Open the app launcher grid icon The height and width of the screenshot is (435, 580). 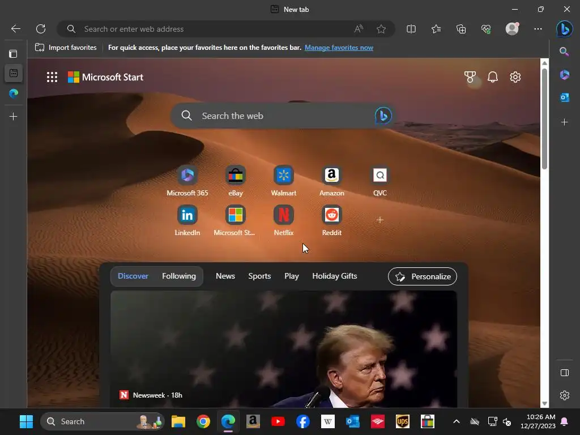click(52, 77)
